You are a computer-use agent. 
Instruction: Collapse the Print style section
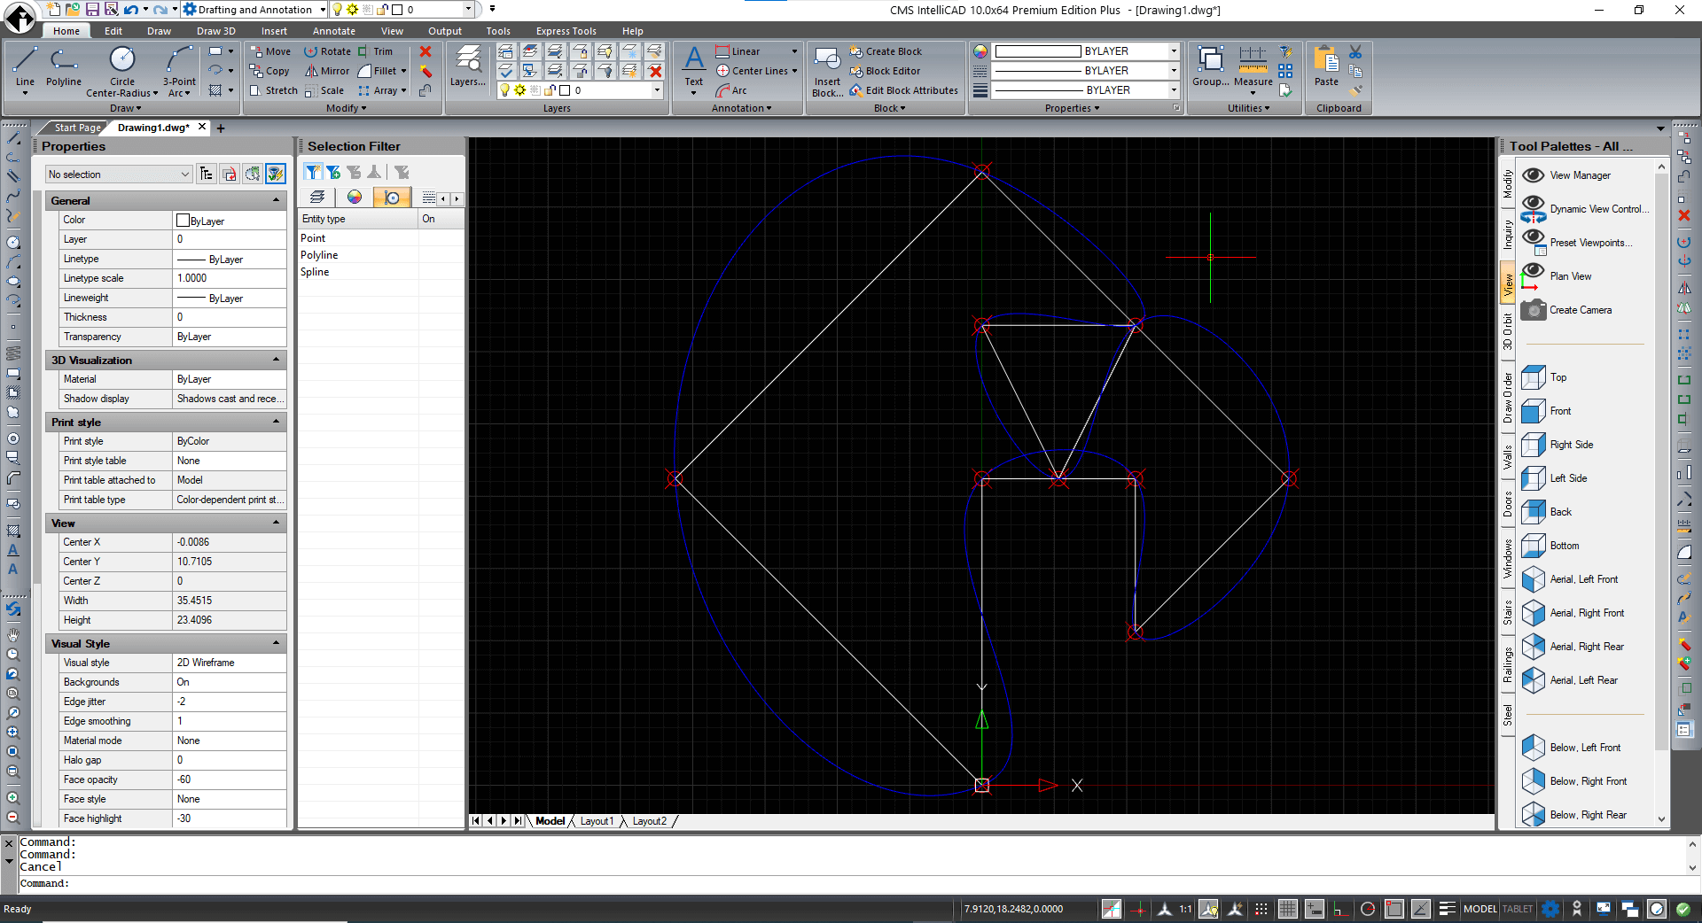point(276,422)
